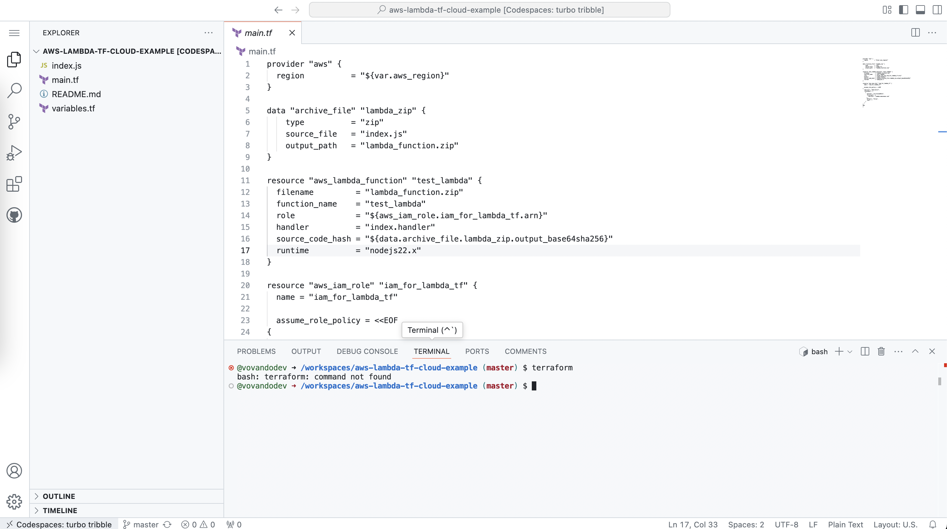Screen dimensions: 947x529
Task: Toggle the Primary Side Bar visibility
Action: 904,10
